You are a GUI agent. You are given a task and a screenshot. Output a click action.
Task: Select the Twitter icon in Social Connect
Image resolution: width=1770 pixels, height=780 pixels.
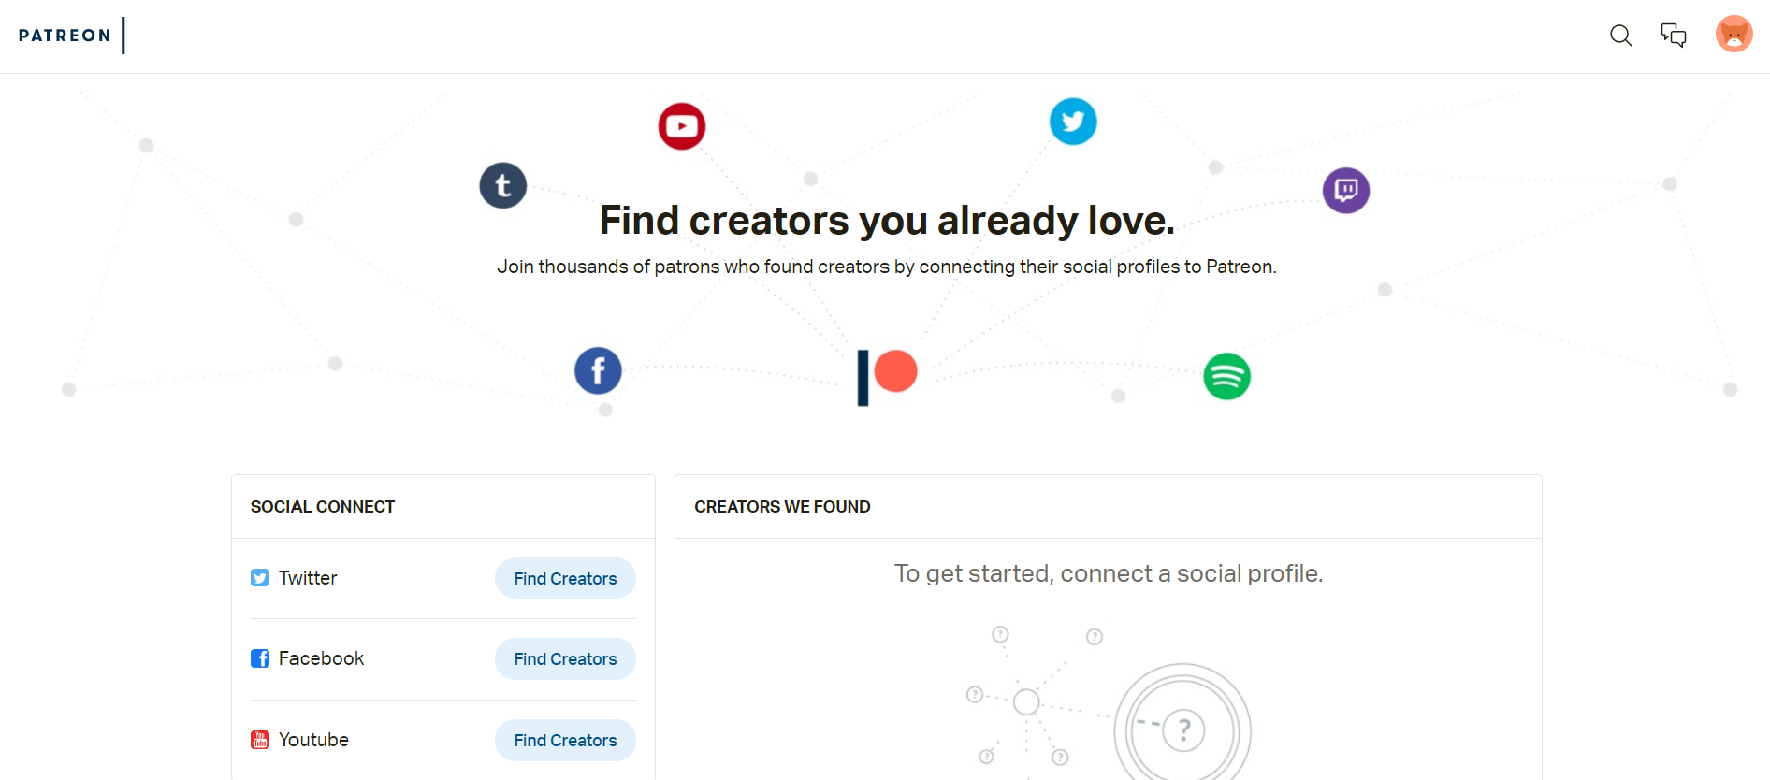click(259, 578)
